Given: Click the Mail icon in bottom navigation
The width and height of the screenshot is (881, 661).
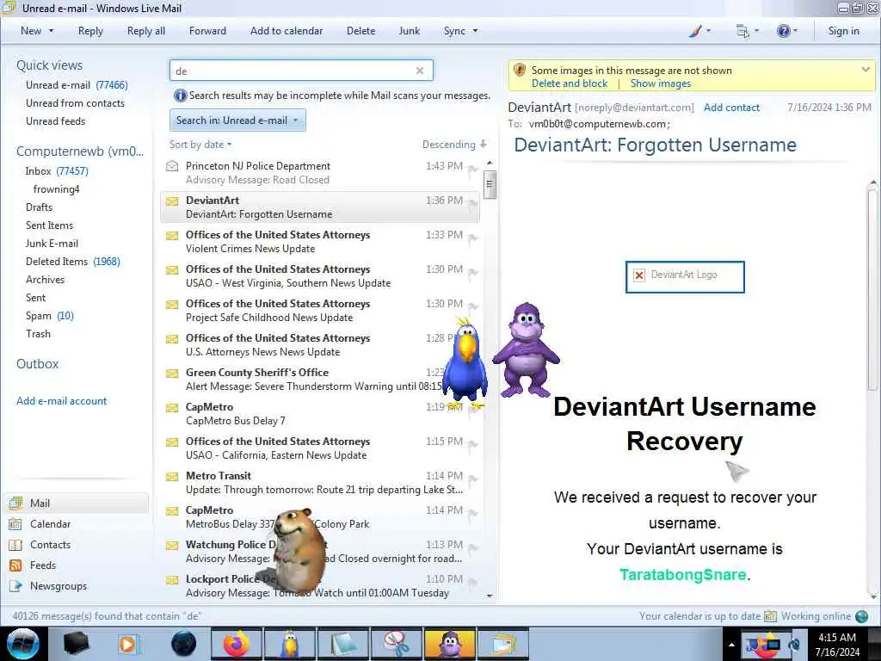Looking at the screenshot, I should 15,503.
